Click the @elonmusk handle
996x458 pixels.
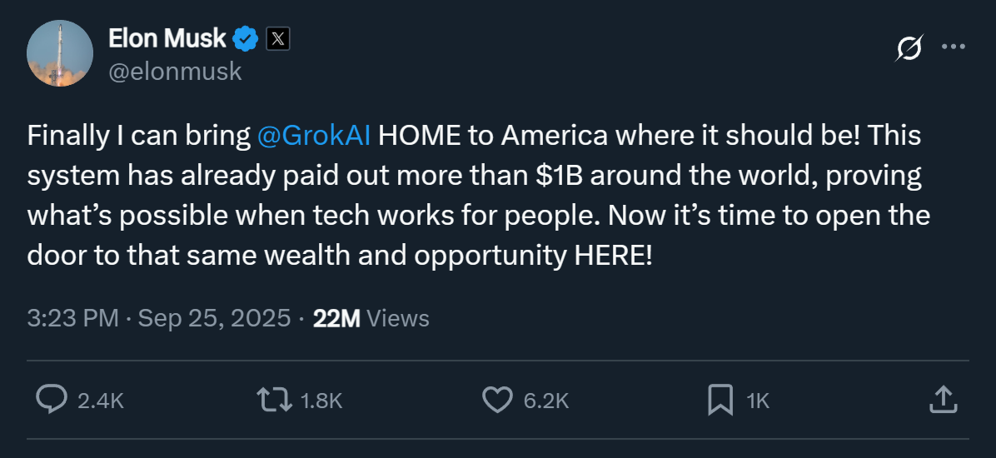coord(175,72)
